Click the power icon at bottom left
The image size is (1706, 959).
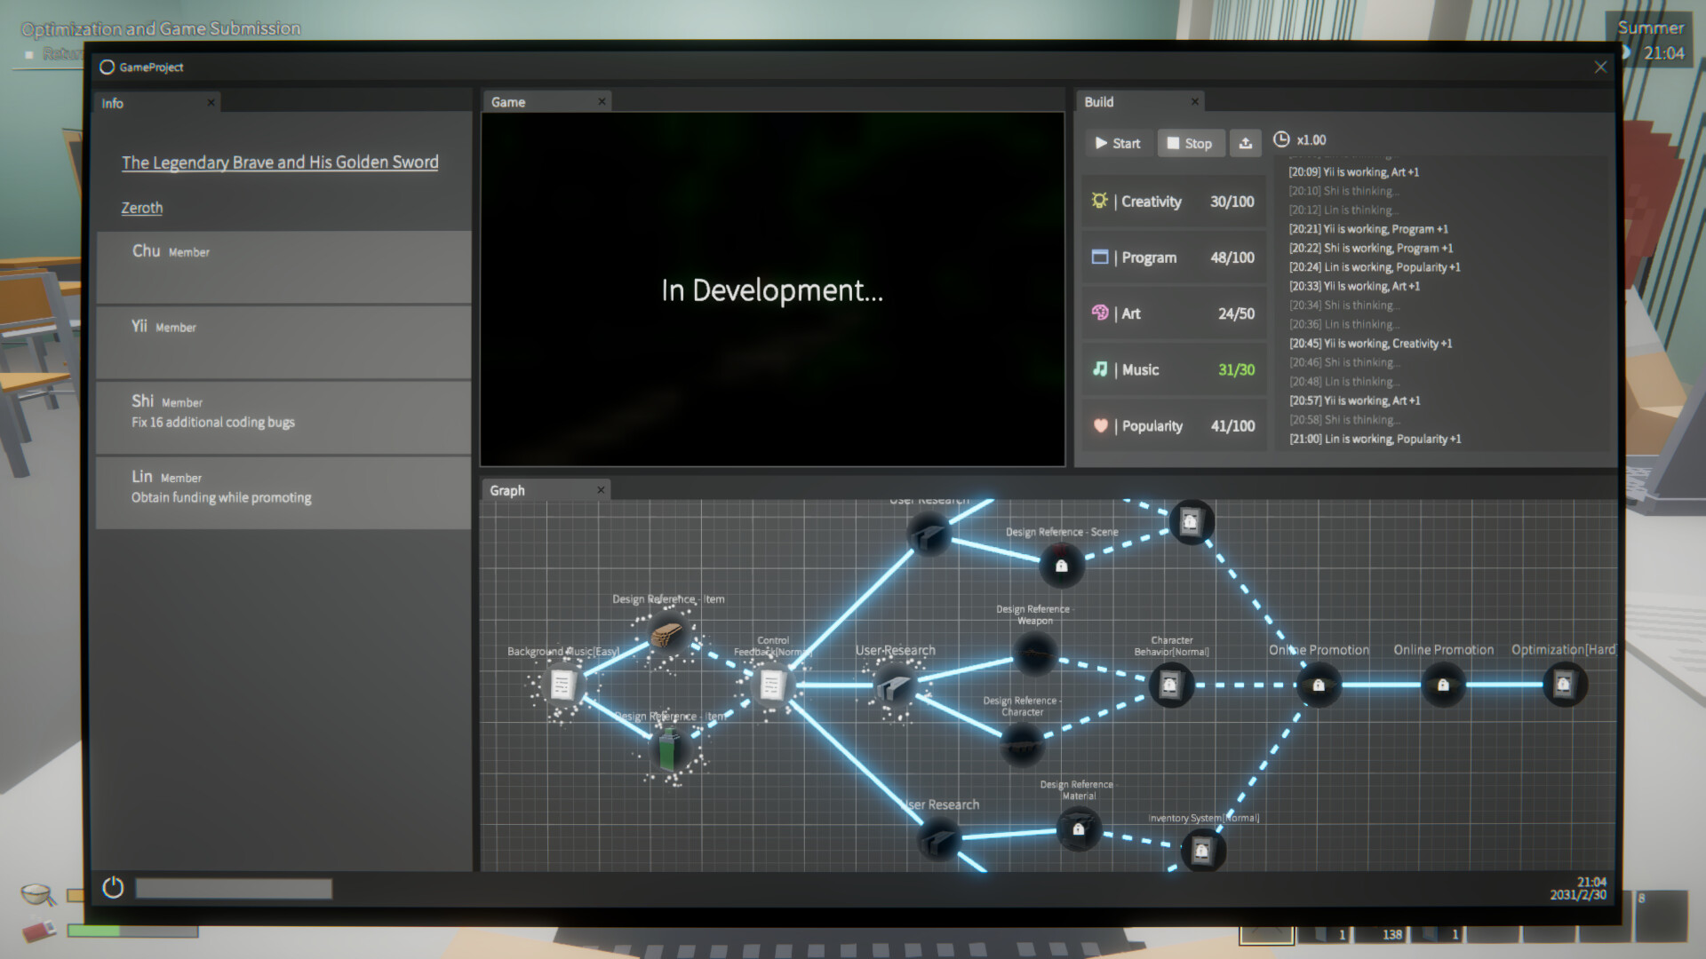pos(113,887)
